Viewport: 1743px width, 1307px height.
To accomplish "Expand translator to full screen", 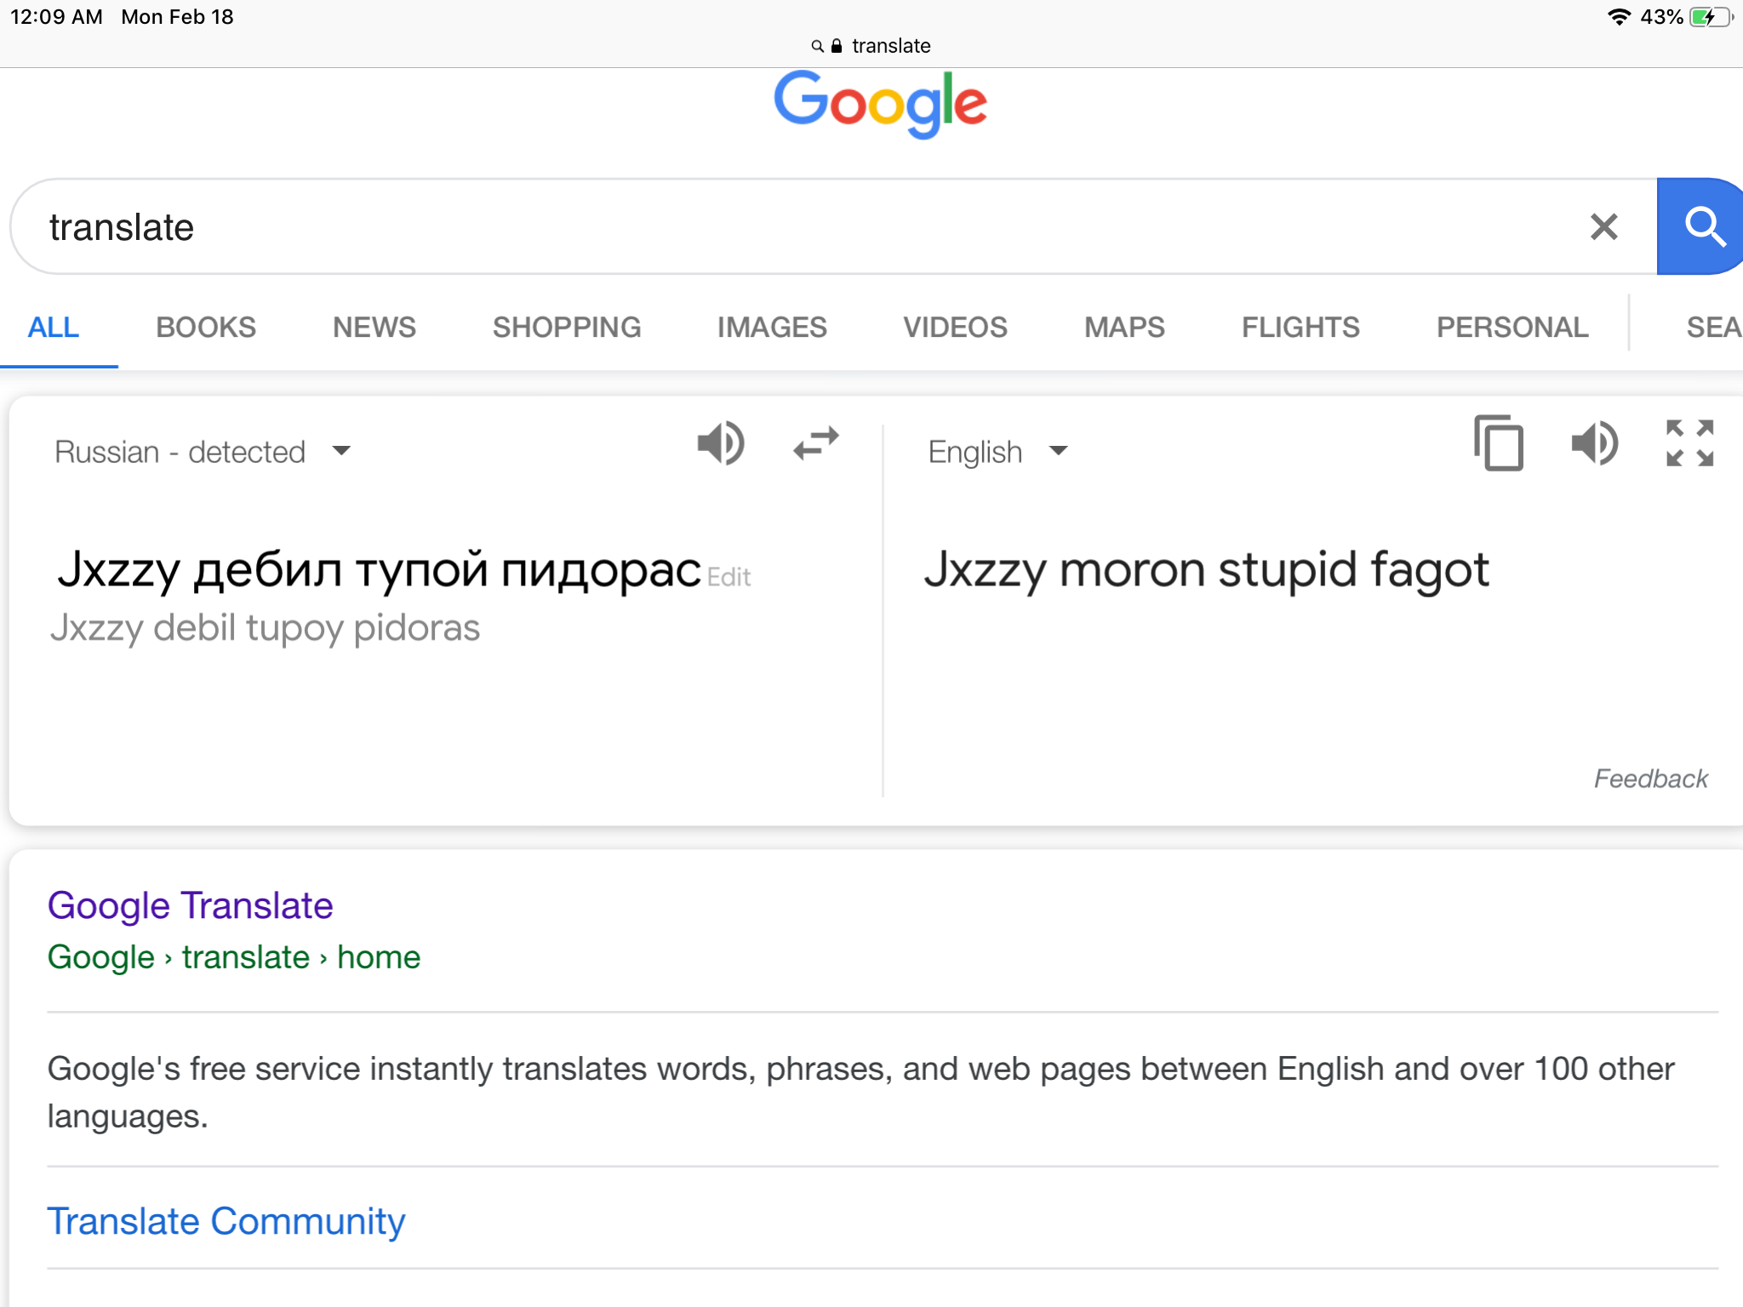I will coord(1689,443).
